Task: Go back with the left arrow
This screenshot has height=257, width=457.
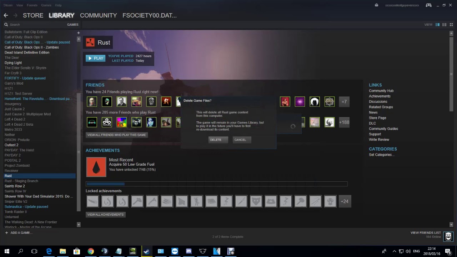Action: (6, 15)
